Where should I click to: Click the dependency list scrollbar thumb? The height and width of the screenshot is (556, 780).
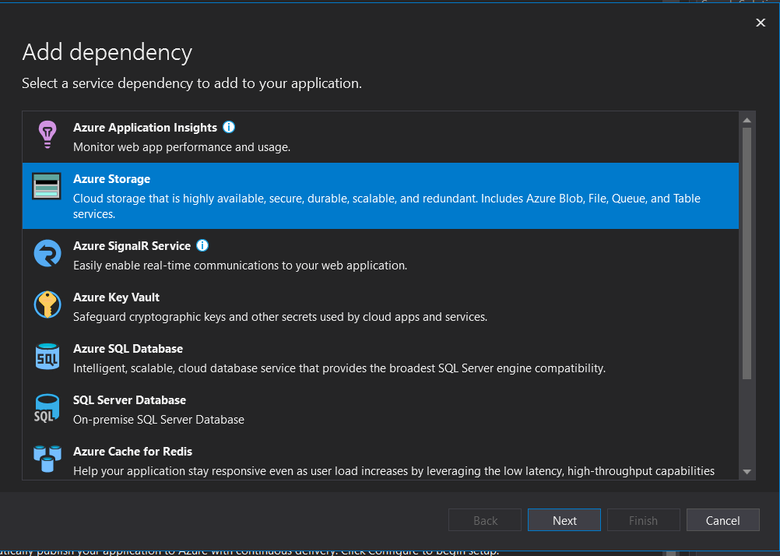pos(747,253)
